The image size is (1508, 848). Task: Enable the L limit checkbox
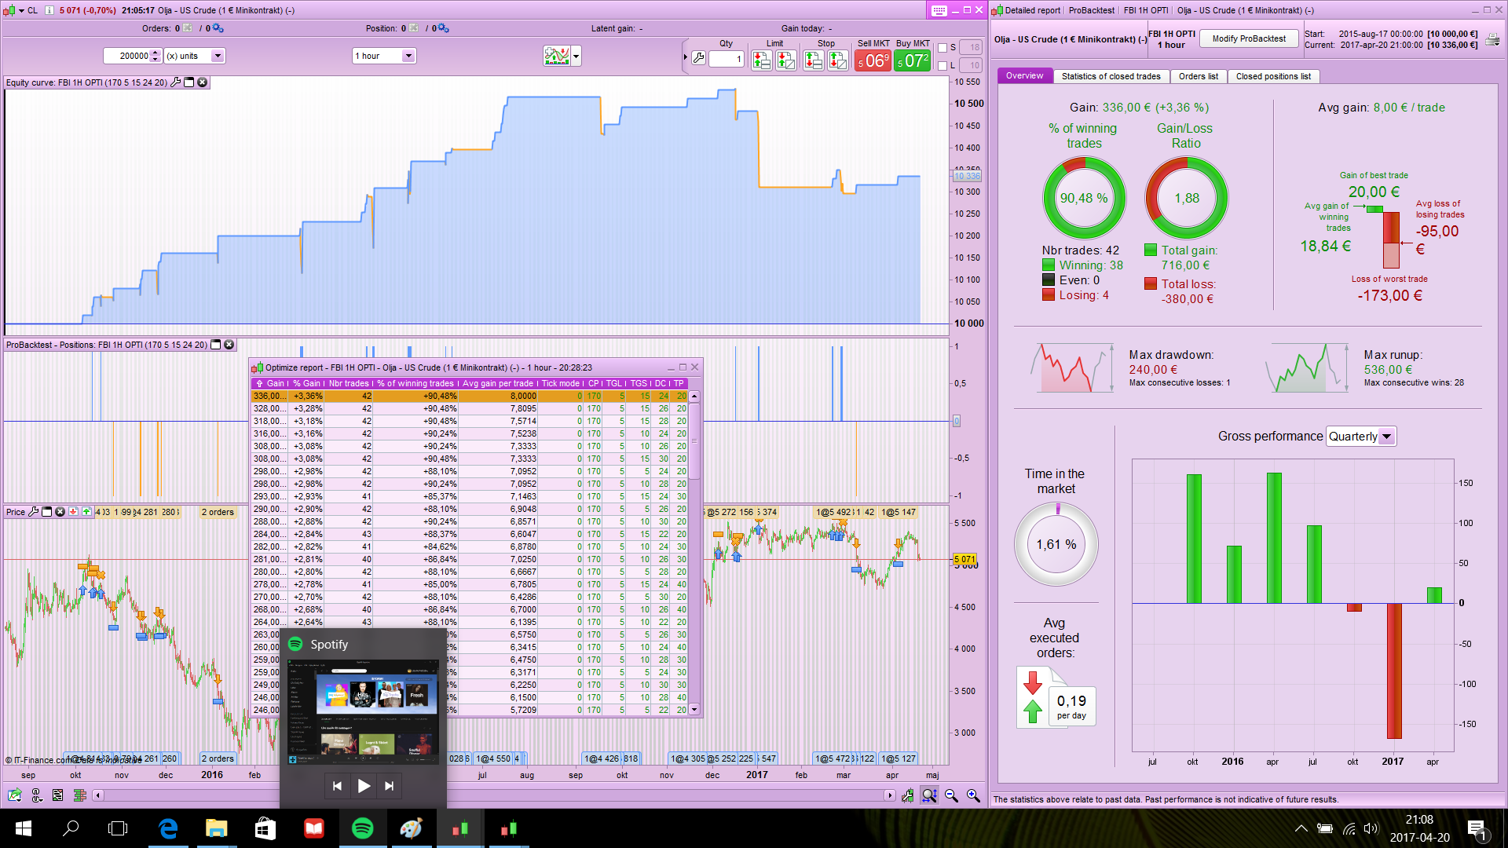[942, 66]
